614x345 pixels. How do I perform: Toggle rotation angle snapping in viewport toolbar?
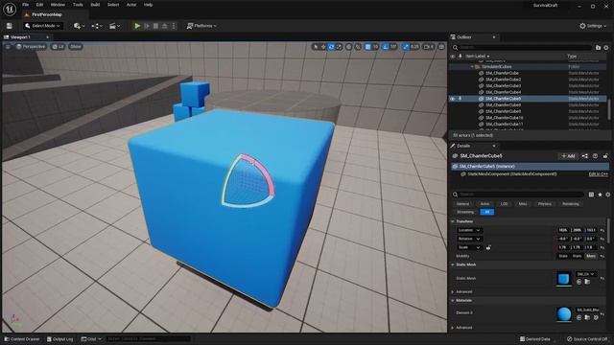point(386,47)
